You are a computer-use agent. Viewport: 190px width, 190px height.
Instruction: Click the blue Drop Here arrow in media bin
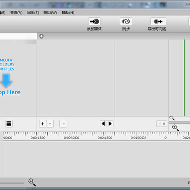[x=6, y=80]
